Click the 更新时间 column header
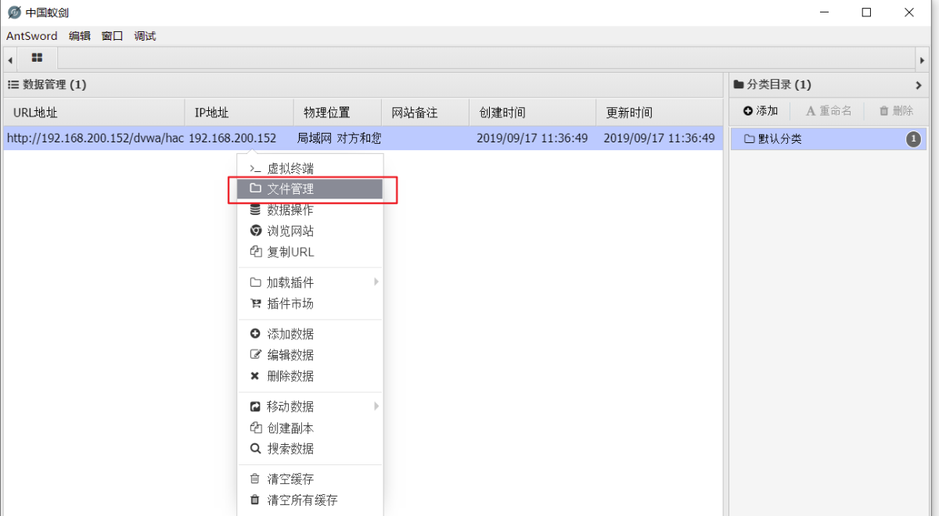 point(659,113)
